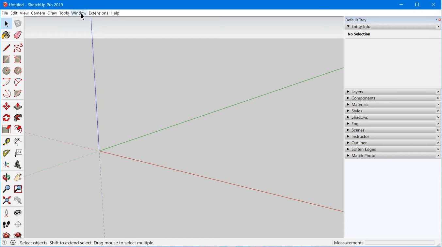442x247 pixels.
Task: Select the Line tool
Action: tap(6, 47)
